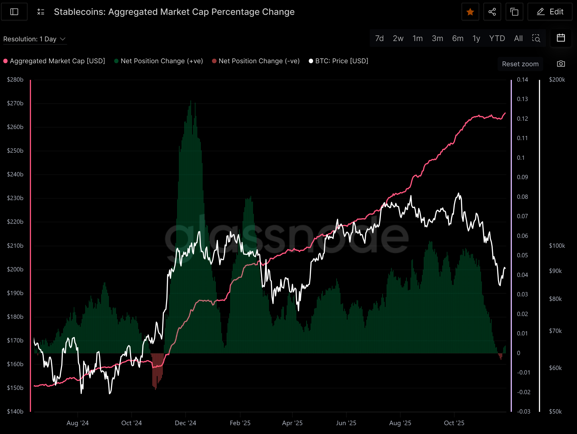
Task: Click the camera screenshot icon
Action: [561, 64]
